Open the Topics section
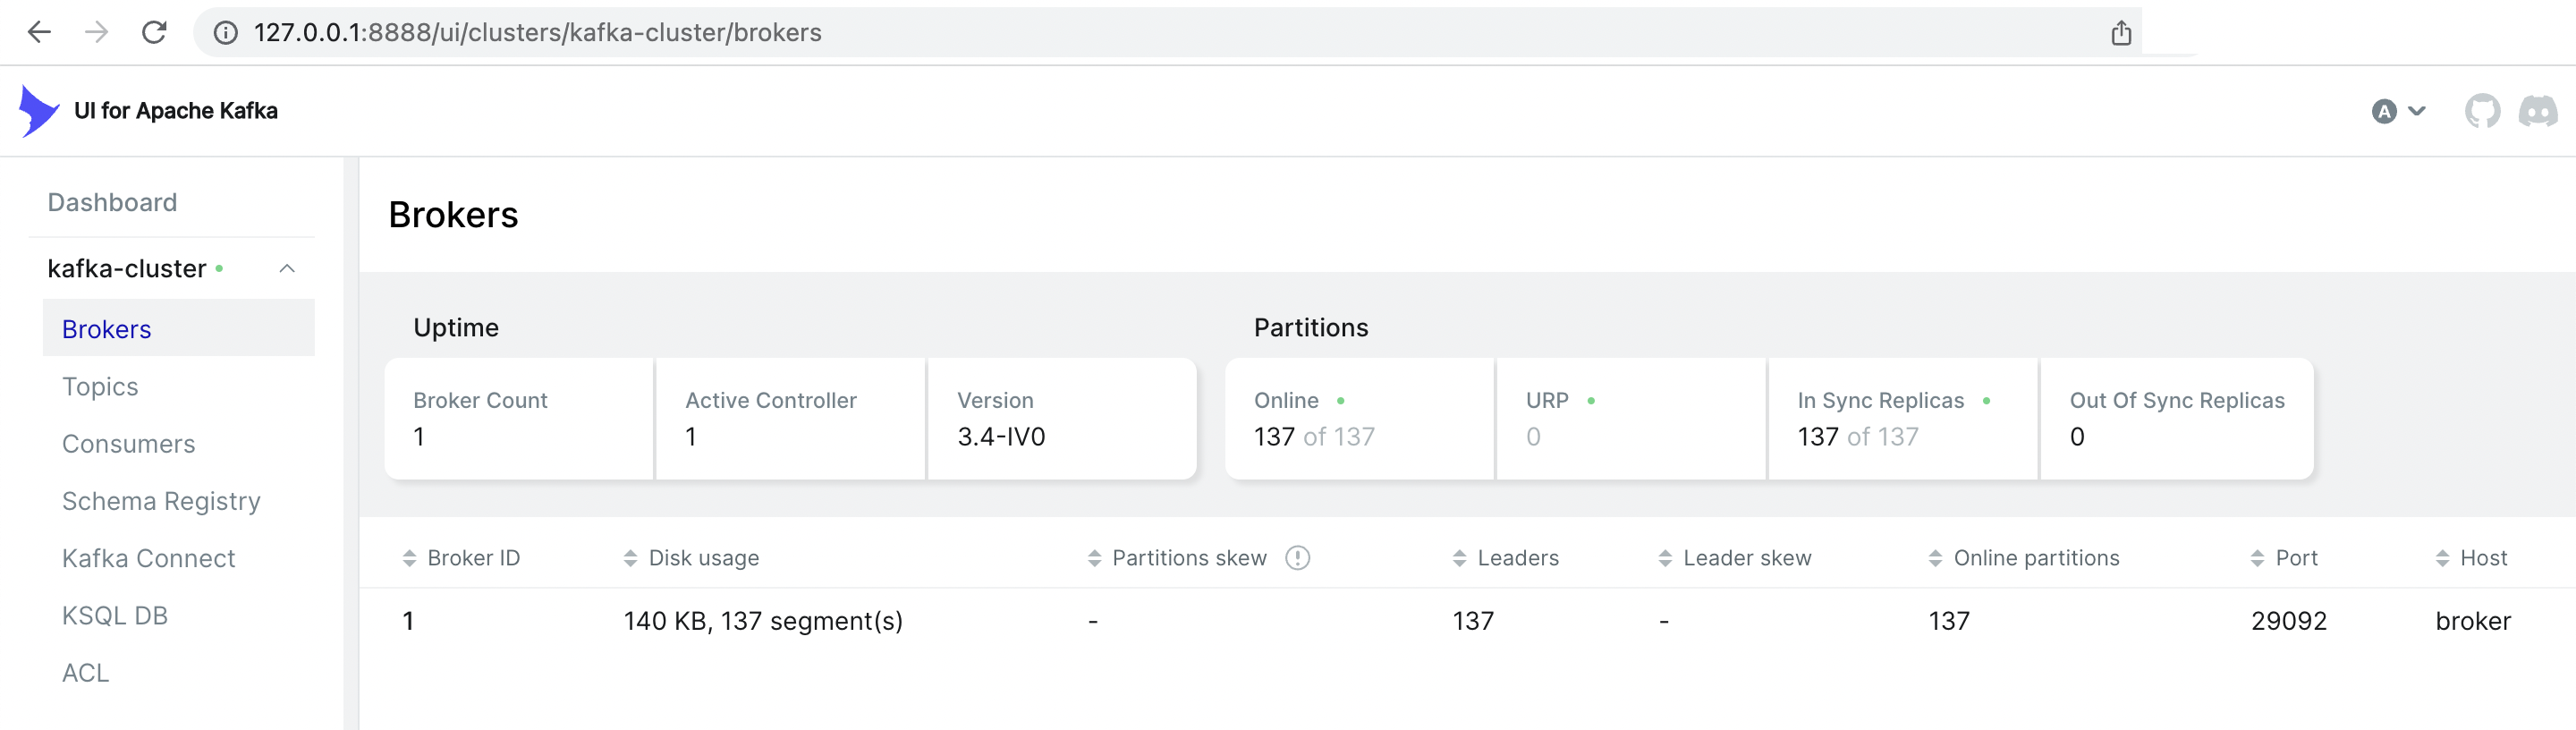The height and width of the screenshot is (730, 2576). click(100, 387)
